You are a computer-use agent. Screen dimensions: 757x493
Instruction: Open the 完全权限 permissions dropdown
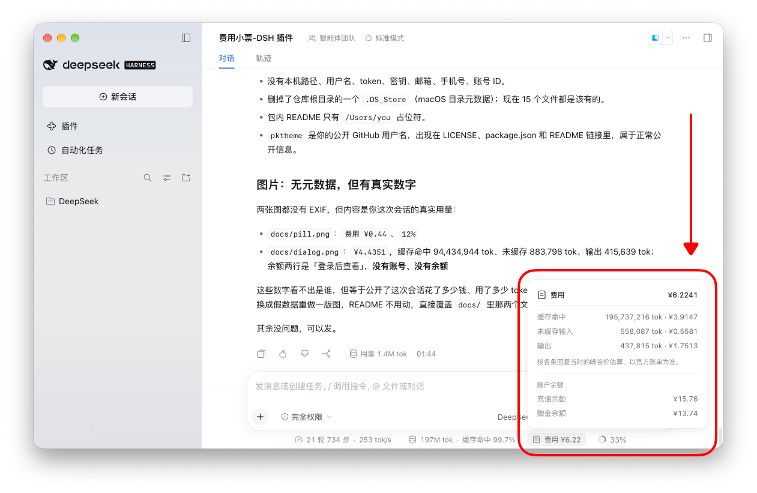pyautogui.click(x=306, y=417)
